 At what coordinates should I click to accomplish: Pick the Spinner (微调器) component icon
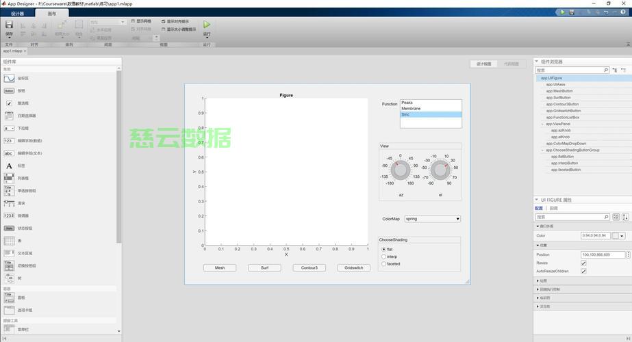(x=10, y=215)
